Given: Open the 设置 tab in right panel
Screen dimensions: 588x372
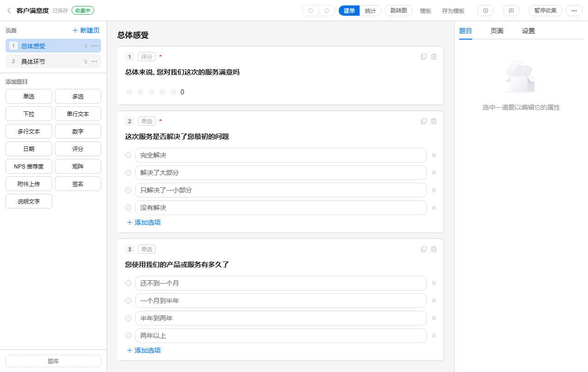Looking at the screenshot, I should 528,31.
